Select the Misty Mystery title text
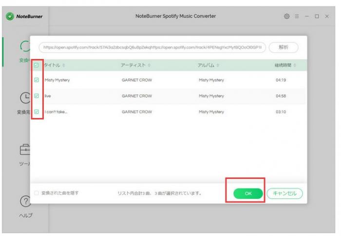This screenshot has height=236, width=341. 57,80
